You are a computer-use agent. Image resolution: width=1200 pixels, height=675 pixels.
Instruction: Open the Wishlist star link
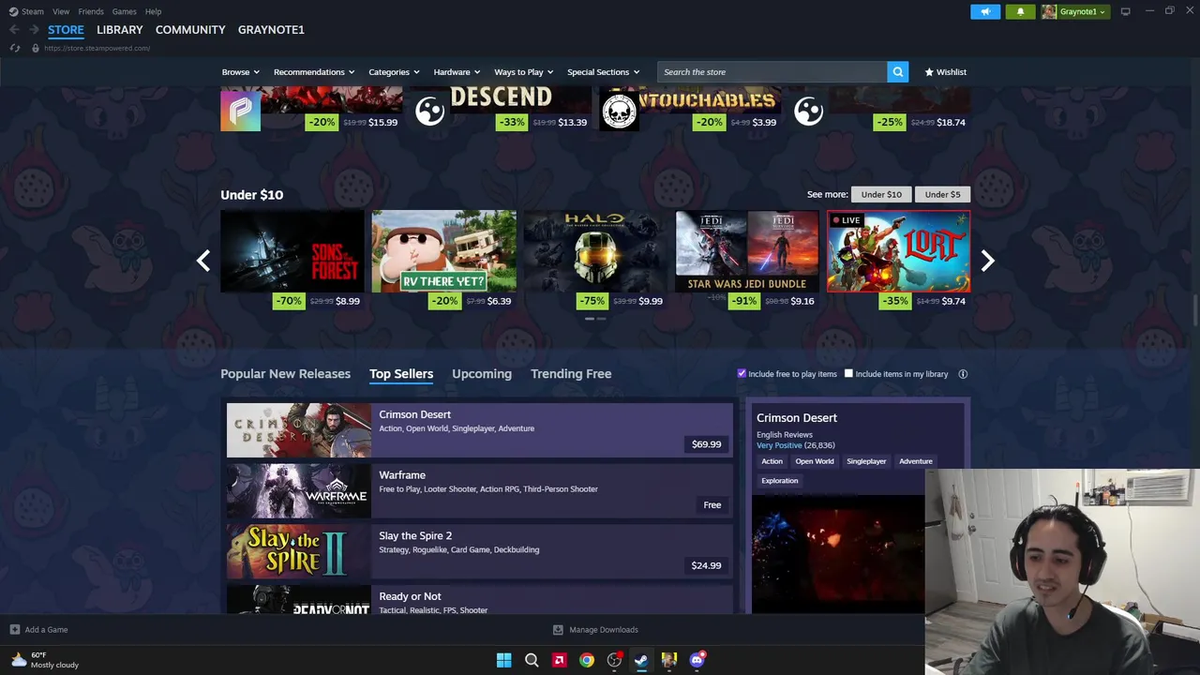tap(945, 72)
